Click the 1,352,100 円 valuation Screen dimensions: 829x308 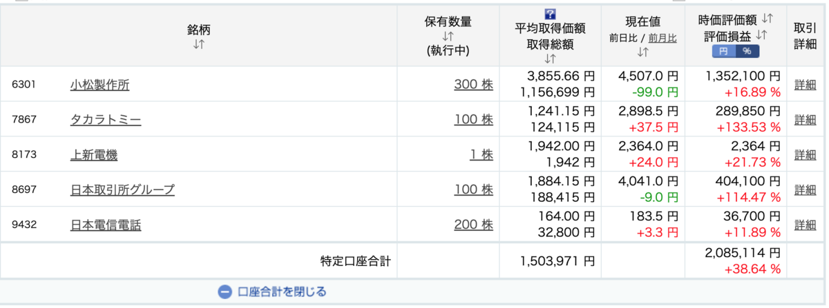point(743,76)
